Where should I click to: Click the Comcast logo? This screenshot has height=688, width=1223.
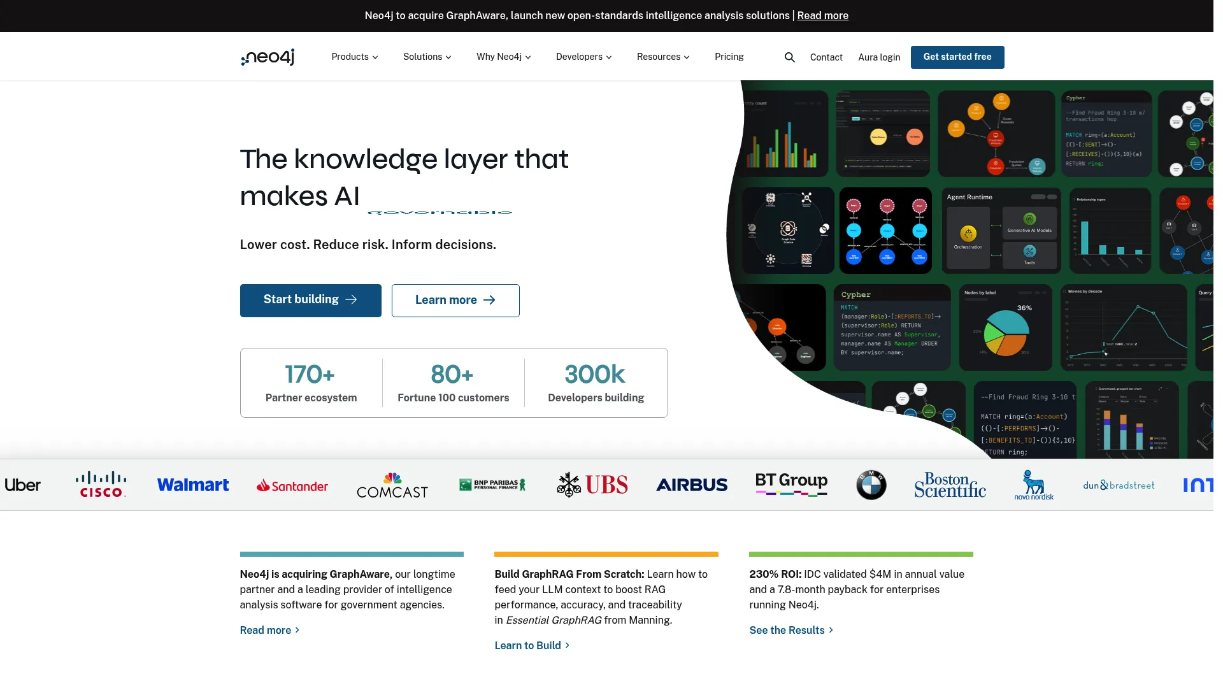coord(392,485)
